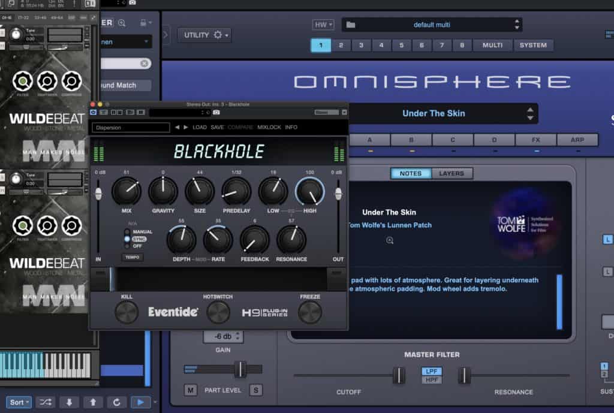Shuffle the Omnisphere browser patch list

coord(46,402)
